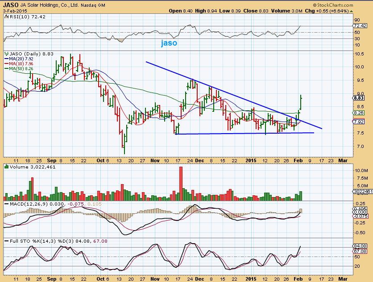Click the Chg +0.55 (+6.64%) value
The image size is (373, 282).
[x=327, y=11]
